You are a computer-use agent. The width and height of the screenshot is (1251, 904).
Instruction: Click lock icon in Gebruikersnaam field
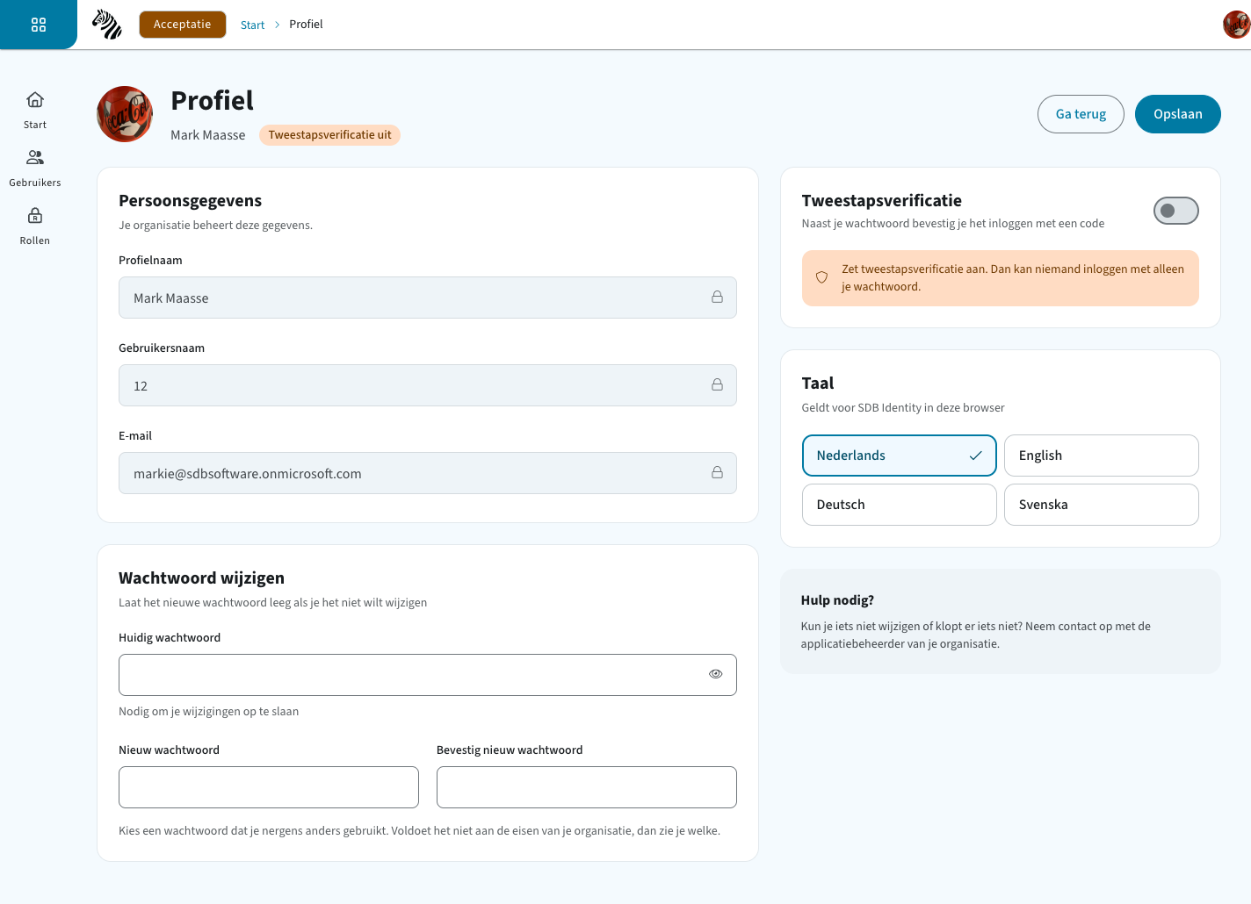point(717,385)
